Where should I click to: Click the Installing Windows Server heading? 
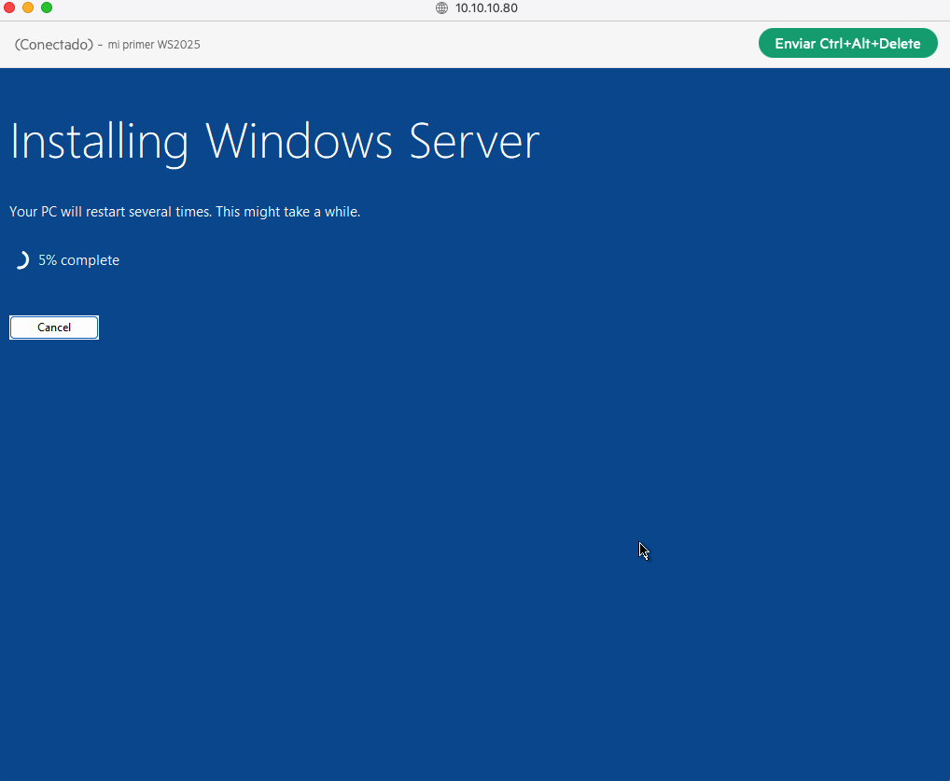274,142
